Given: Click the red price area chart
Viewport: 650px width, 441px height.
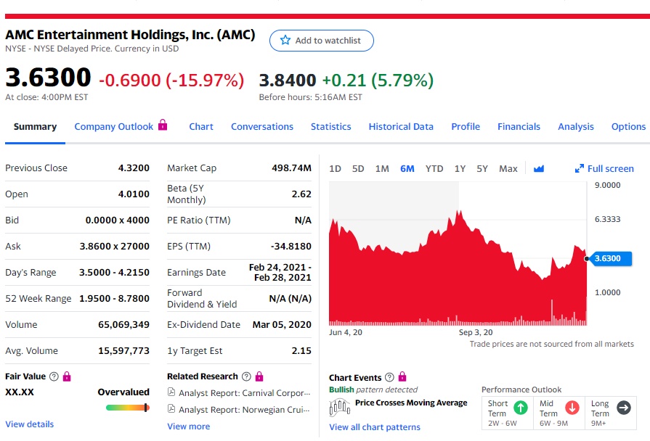Looking at the screenshot, I should [x=458, y=269].
